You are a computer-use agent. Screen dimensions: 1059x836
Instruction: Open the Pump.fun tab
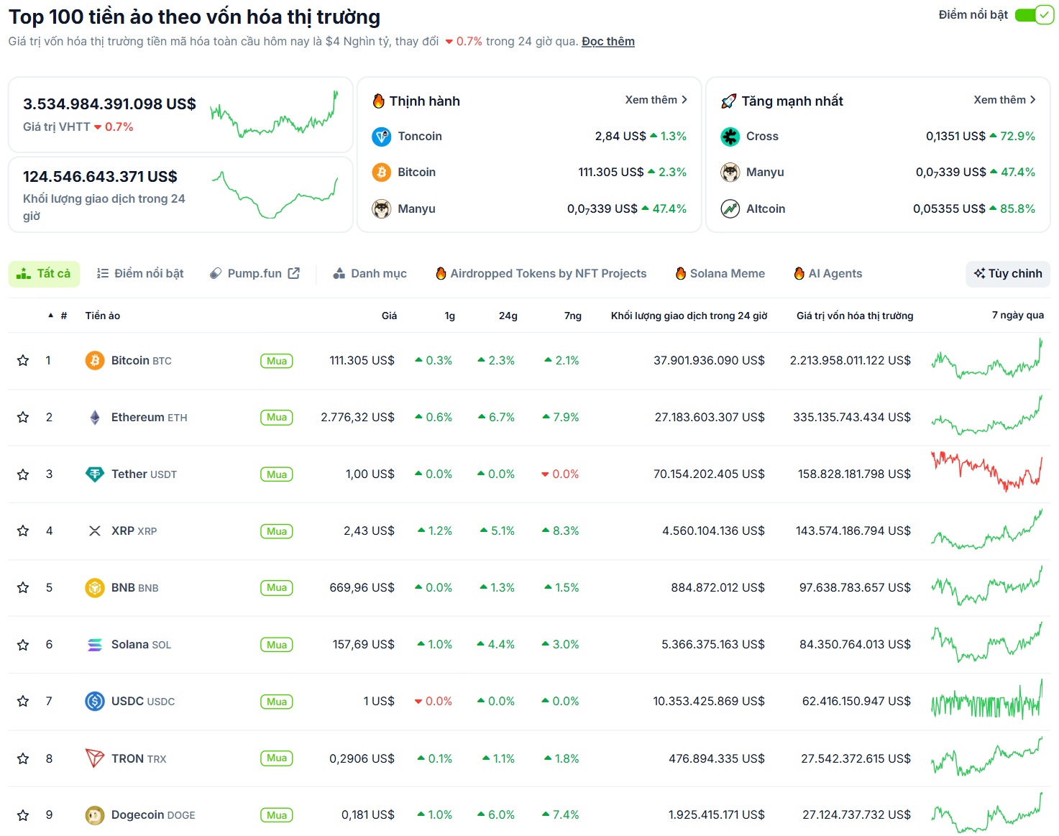point(255,273)
